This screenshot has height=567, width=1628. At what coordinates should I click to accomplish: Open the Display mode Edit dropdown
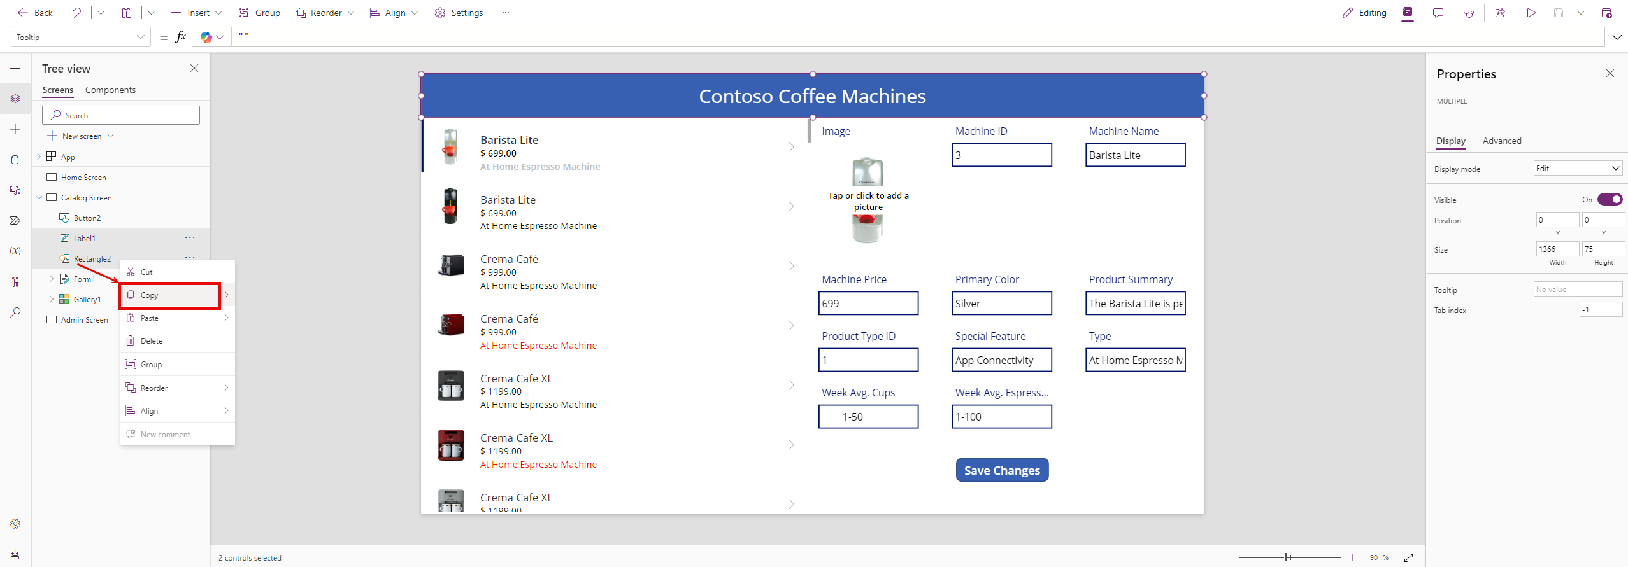(1578, 169)
